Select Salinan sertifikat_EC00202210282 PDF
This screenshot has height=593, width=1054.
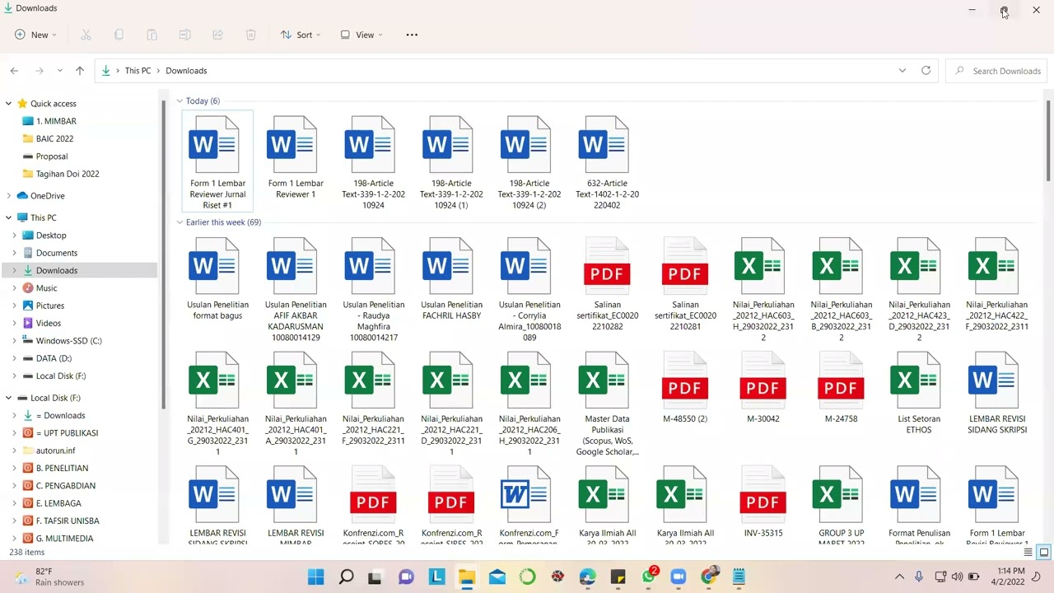[607, 285]
